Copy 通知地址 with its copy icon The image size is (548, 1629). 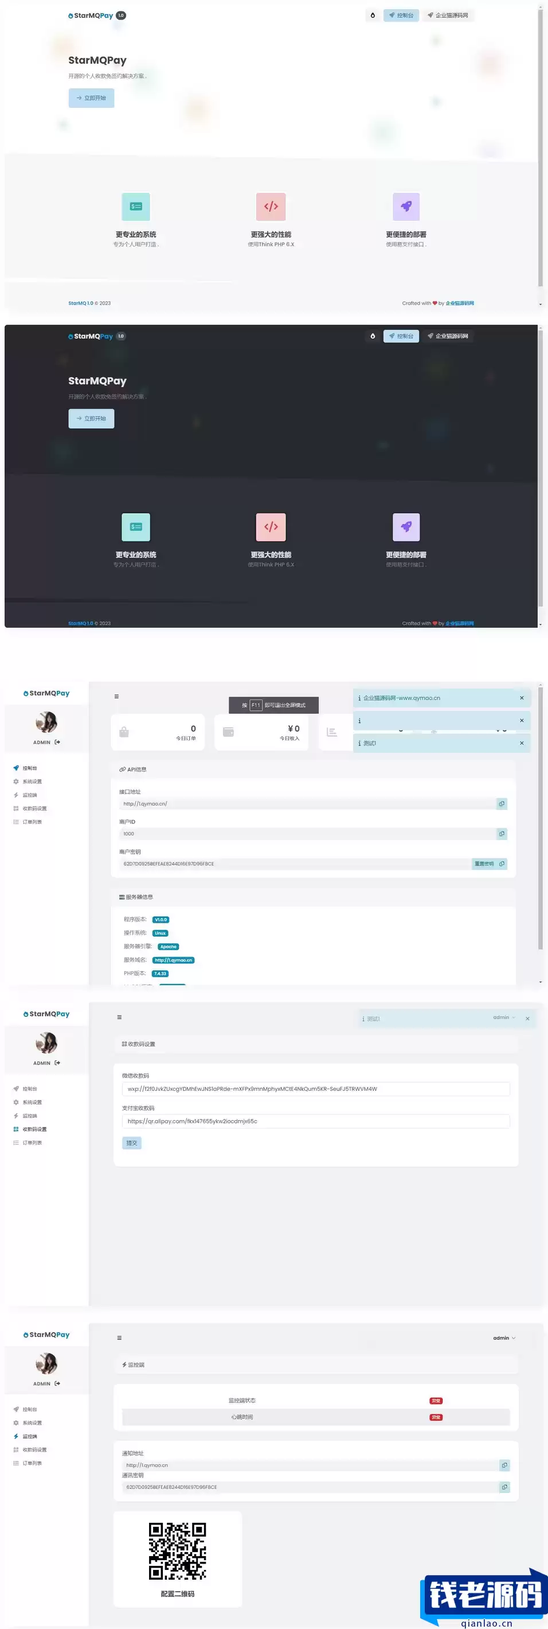504,1465
